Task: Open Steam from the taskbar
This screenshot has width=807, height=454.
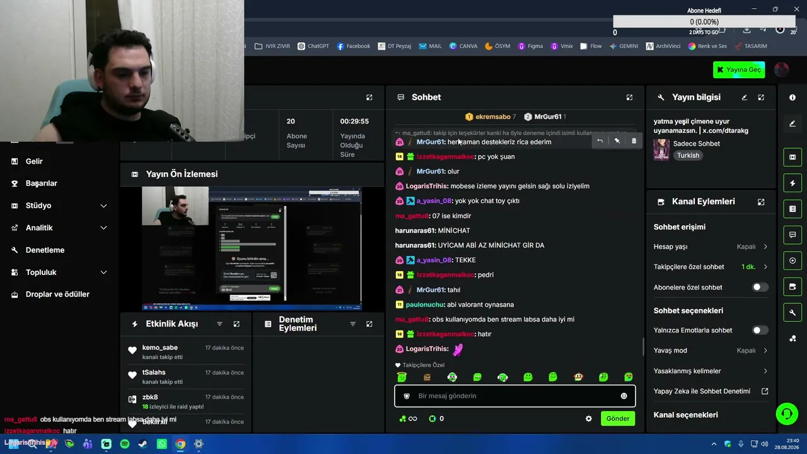Action: pyautogui.click(x=143, y=444)
